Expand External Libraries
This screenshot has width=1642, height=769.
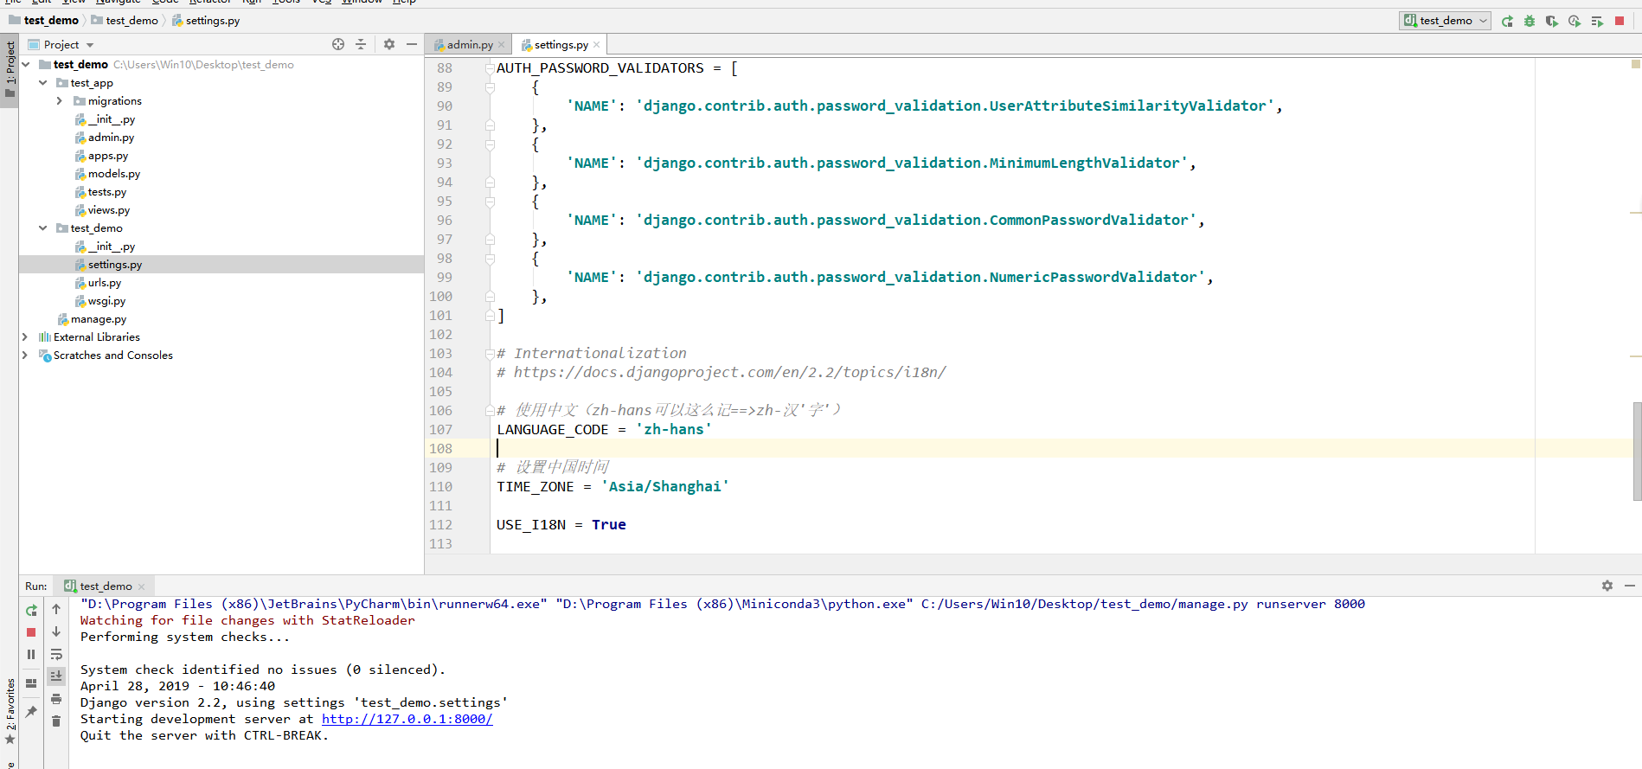coord(25,337)
